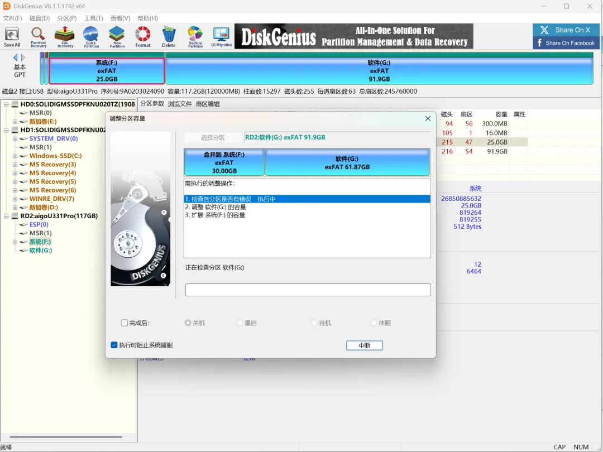
Task: Close the 调整分区容量 dialog
Action: pyautogui.click(x=428, y=118)
